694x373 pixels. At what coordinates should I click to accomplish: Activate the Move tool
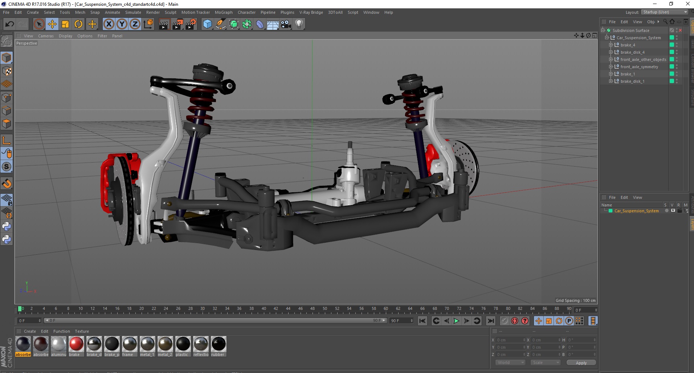(52, 24)
